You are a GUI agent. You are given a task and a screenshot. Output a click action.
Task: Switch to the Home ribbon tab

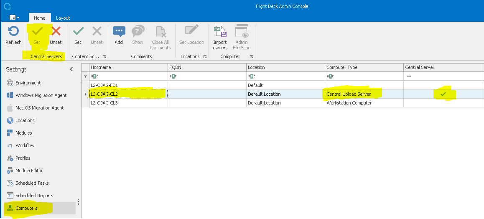[x=40, y=18]
